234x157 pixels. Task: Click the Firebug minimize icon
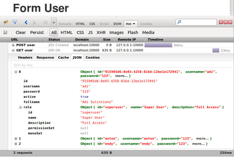(x=221, y=22)
